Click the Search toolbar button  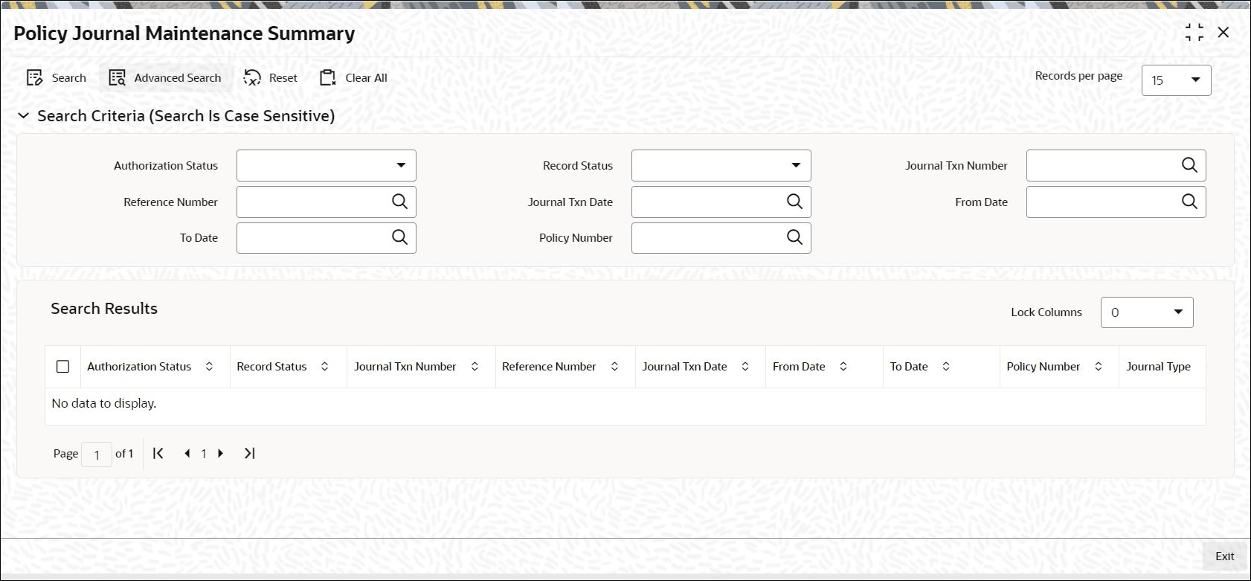(x=57, y=78)
